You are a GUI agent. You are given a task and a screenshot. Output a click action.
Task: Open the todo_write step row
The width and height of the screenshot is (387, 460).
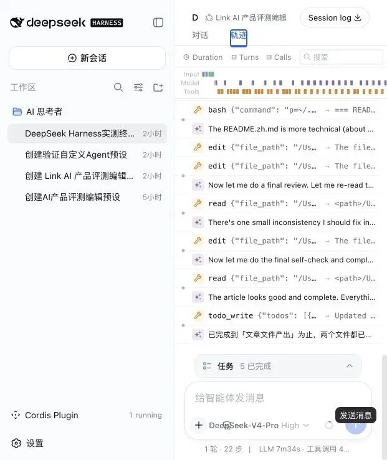tap(285, 315)
